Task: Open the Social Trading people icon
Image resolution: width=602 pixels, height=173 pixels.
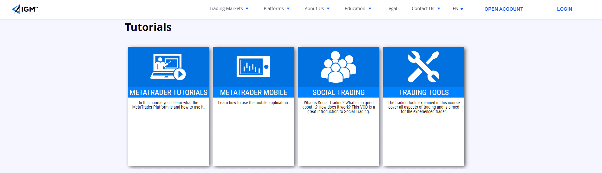Action: point(338,67)
